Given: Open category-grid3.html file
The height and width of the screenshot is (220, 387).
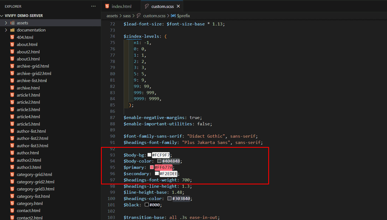Looking at the screenshot, I should pos(35,189).
